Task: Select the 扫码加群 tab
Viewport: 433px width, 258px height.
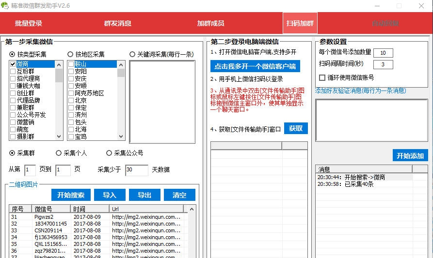Action: 300,23
